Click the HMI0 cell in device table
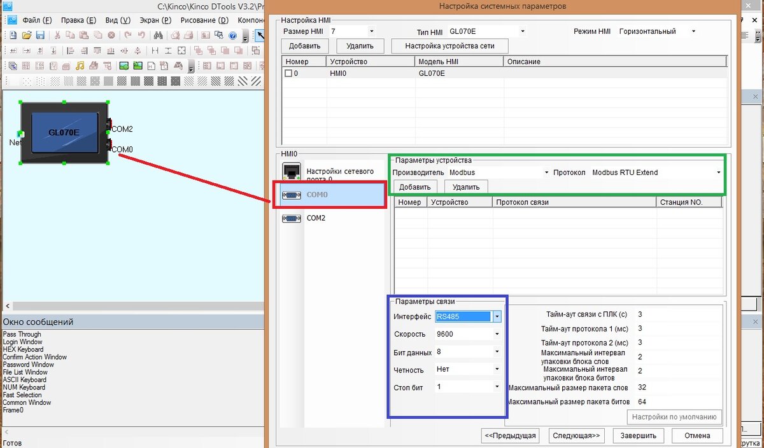 371,73
